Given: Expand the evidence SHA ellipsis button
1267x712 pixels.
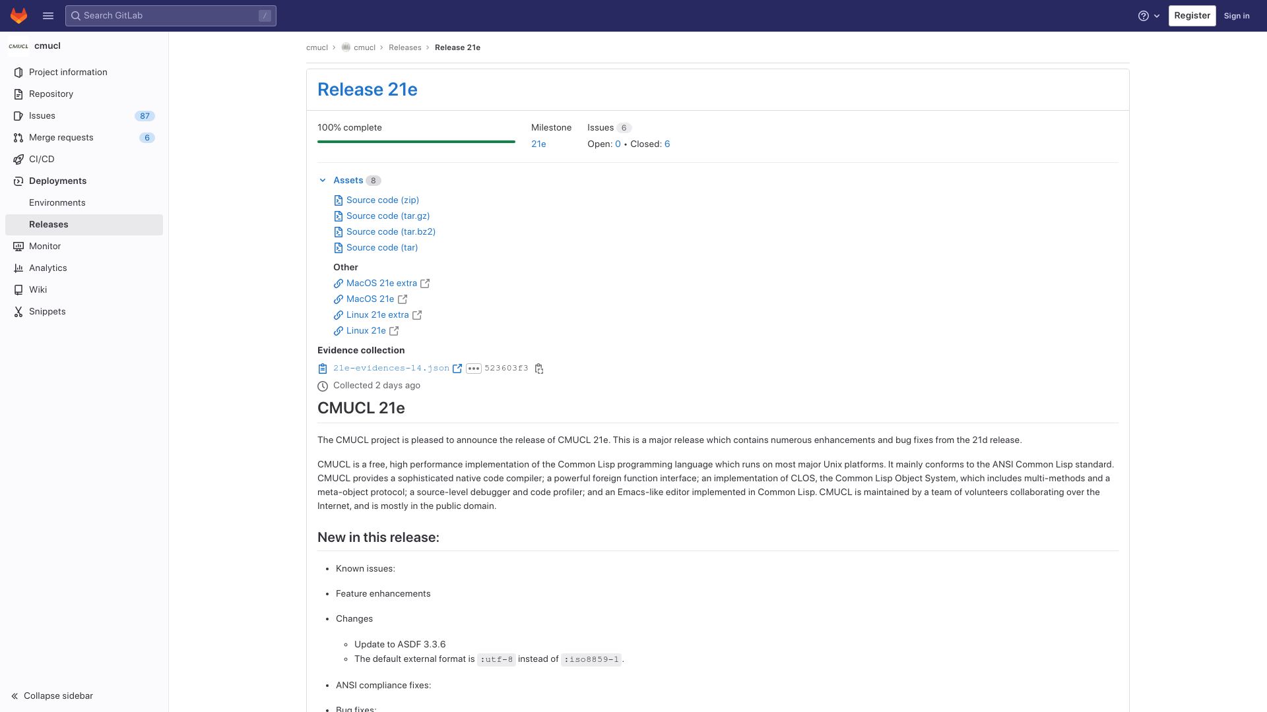Looking at the screenshot, I should [x=474, y=369].
